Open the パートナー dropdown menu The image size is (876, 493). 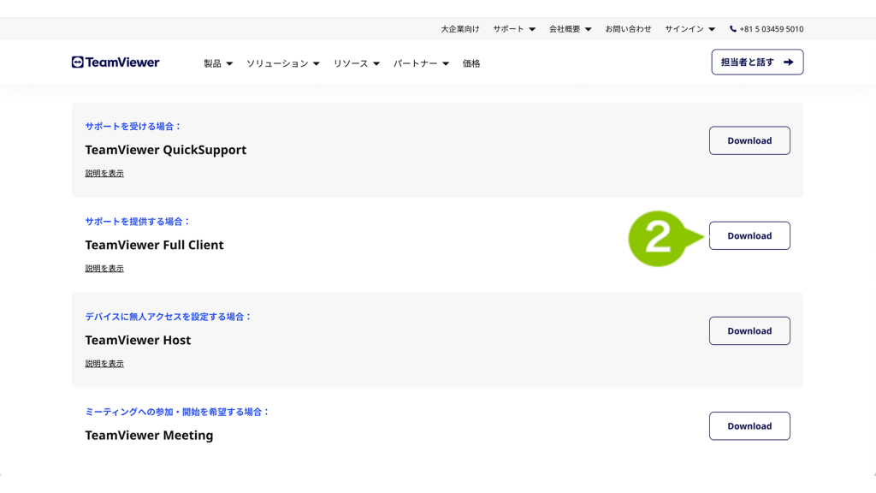421,63
